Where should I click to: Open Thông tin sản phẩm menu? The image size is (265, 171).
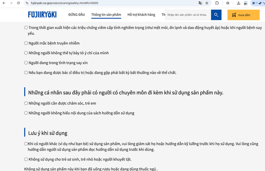[106, 15]
